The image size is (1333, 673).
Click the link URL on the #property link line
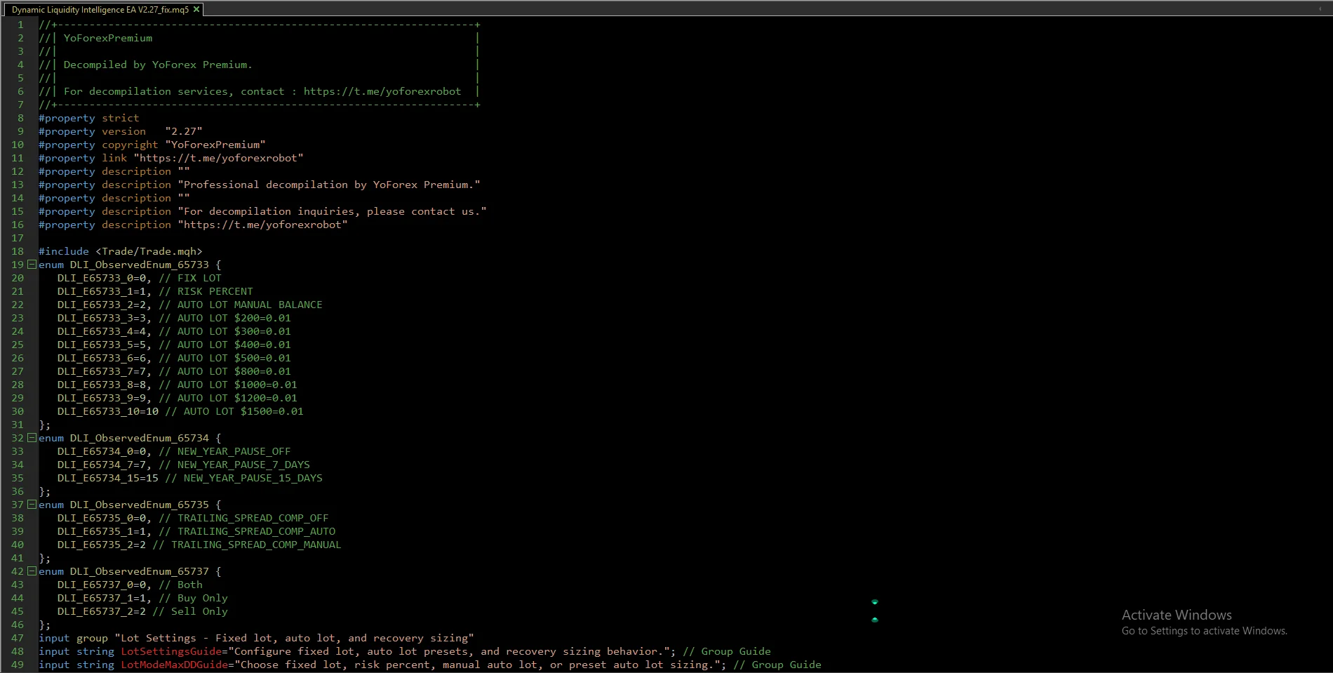pos(218,158)
